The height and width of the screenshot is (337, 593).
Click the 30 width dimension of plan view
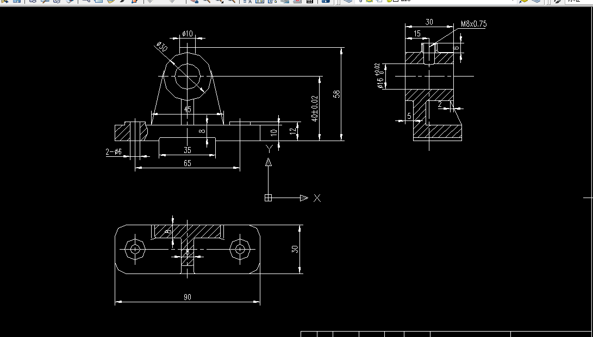tap(295, 249)
